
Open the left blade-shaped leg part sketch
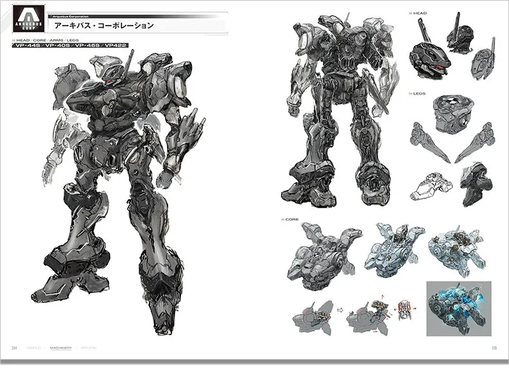(x=429, y=142)
